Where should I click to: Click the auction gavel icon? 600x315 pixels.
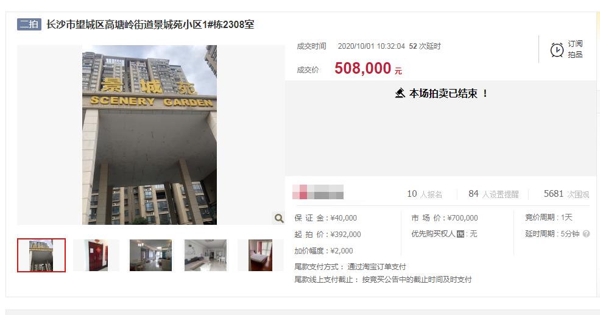tap(400, 93)
